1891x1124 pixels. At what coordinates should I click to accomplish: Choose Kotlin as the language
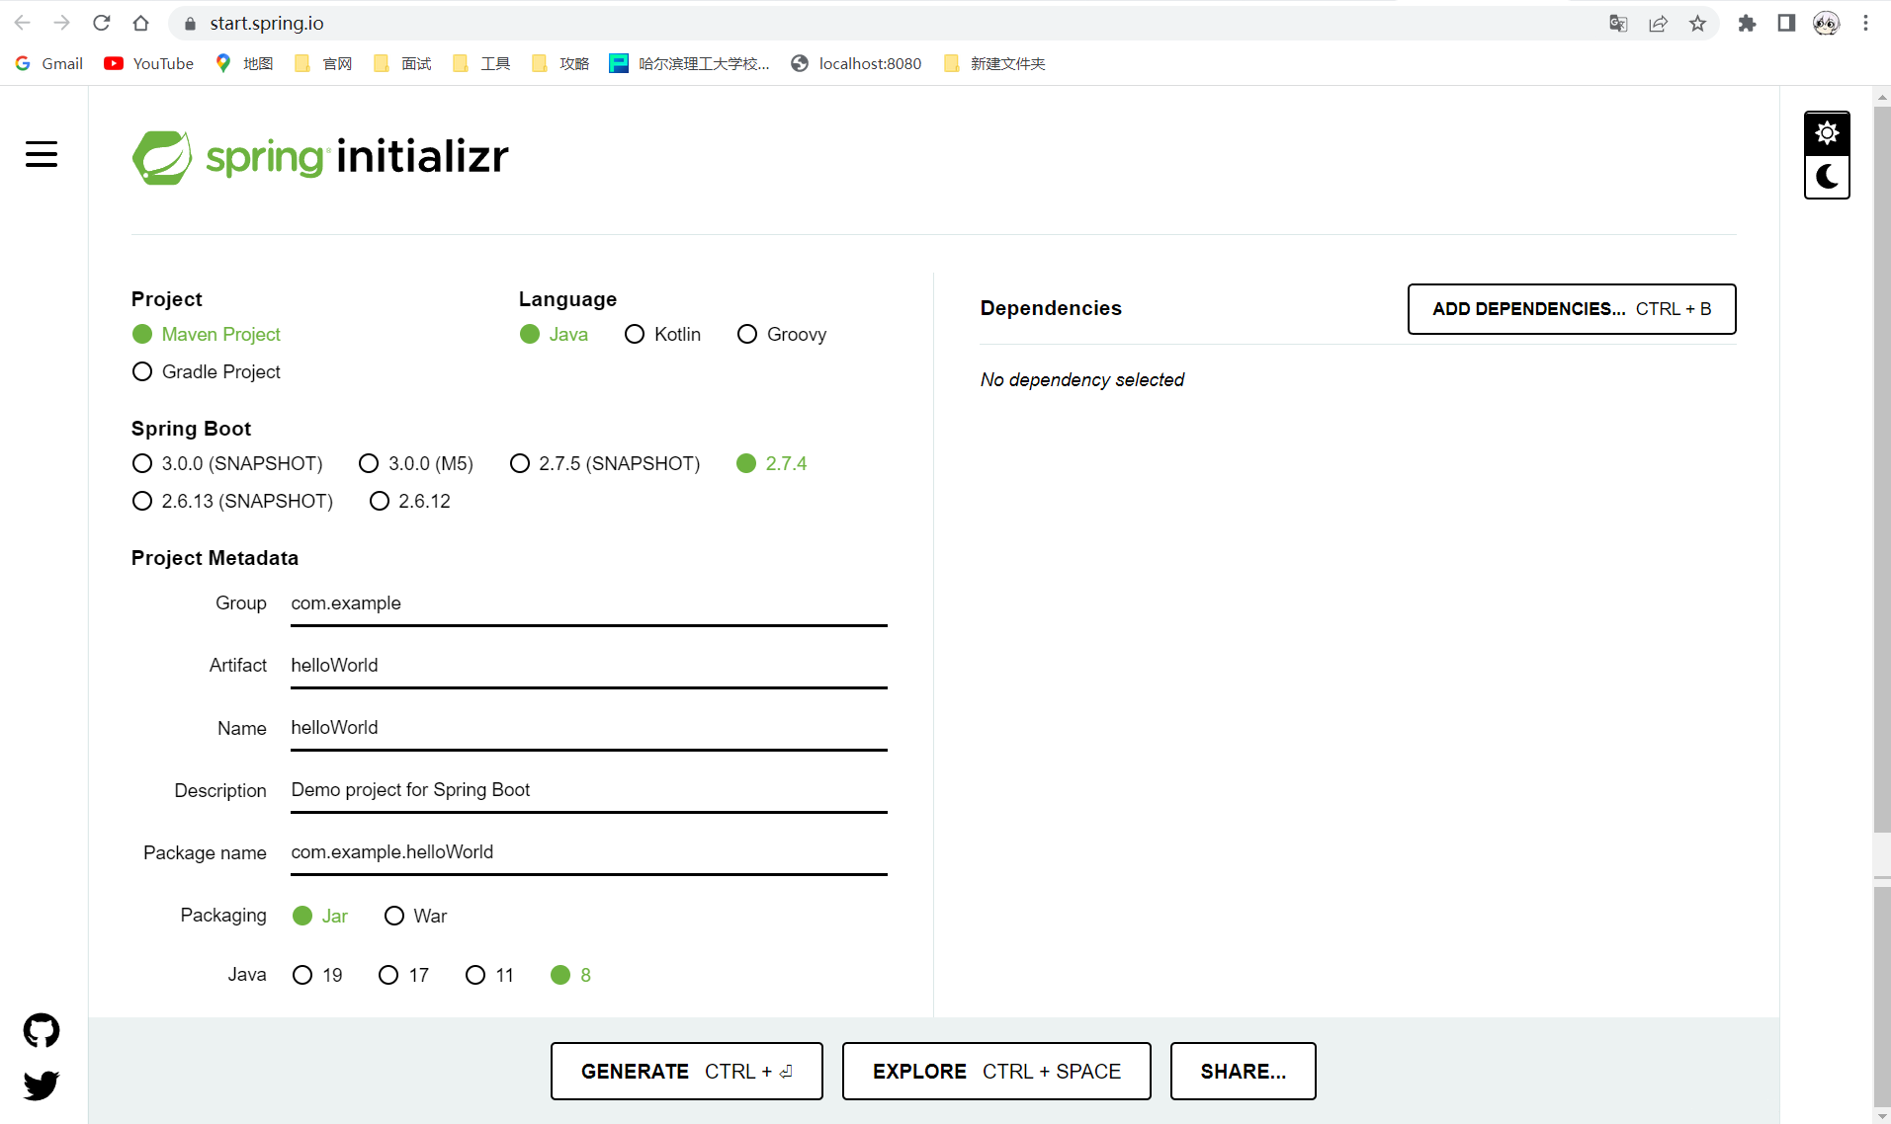pyautogui.click(x=662, y=334)
